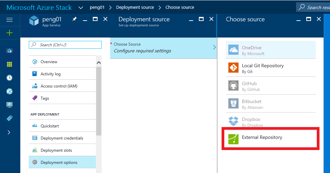
Task: Go to Deployment source breadcrumb
Action: tap(135, 7)
